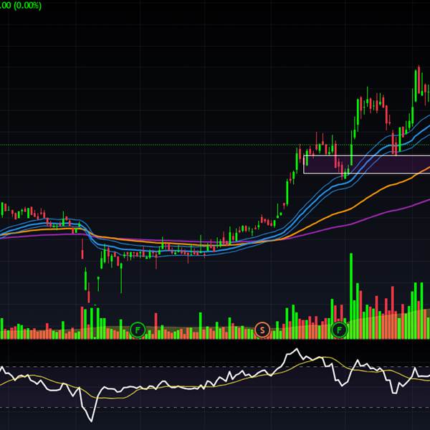Click the (0.00%) change label at top left
The width and height of the screenshot is (430, 430).
pos(21,5)
